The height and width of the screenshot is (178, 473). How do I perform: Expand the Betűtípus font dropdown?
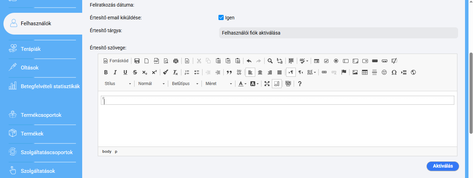[x=185, y=84]
